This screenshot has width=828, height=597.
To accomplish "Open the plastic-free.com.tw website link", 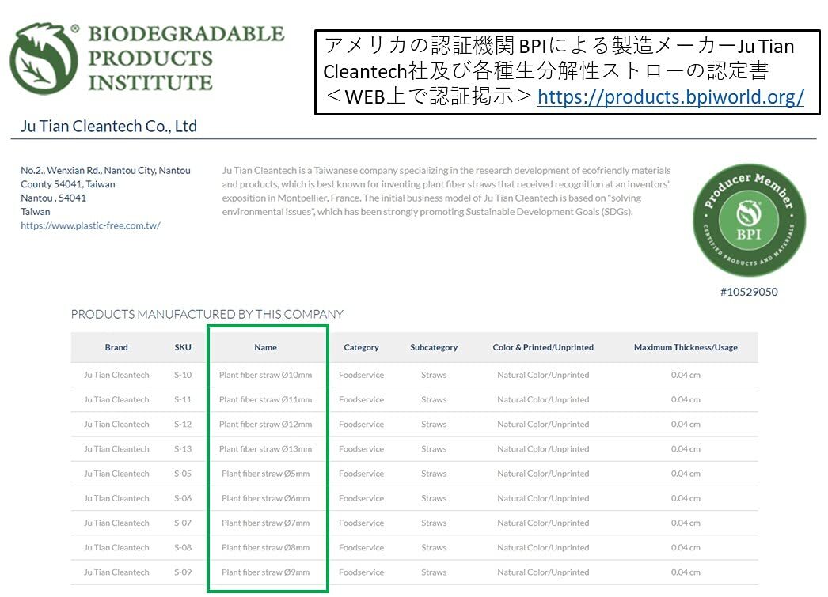I will 90,225.
